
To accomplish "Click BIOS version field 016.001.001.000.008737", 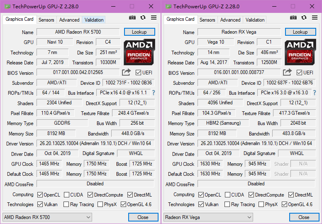I will tap(239, 72).
